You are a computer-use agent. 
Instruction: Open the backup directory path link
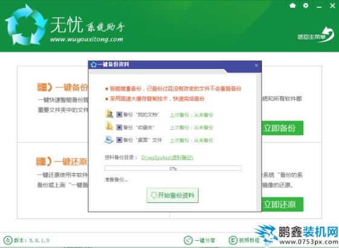pyautogui.click(x=167, y=157)
